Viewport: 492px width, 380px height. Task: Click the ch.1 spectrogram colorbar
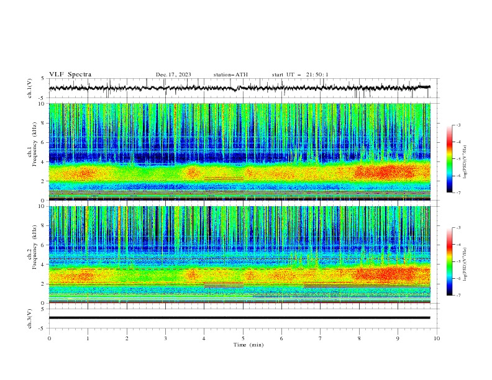pyautogui.click(x=449, y=159)
